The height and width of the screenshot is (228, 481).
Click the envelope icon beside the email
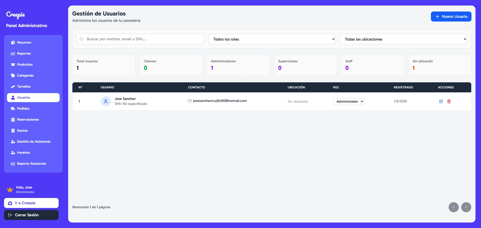point(190,101)
